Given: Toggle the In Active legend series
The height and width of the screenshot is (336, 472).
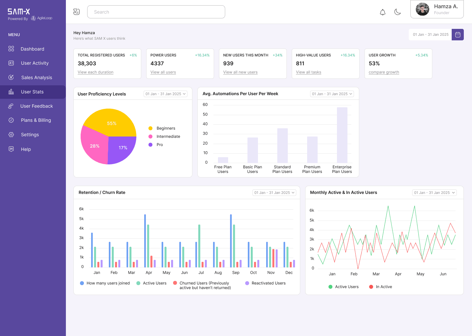Looking at the screenshot, I should 381,287.
